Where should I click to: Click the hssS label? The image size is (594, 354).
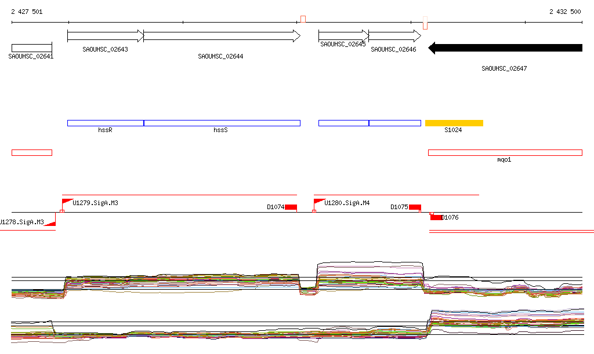(220, 130)
